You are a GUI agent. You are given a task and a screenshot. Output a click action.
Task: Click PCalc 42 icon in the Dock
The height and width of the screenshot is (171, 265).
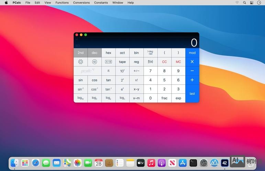click(224, 163)
